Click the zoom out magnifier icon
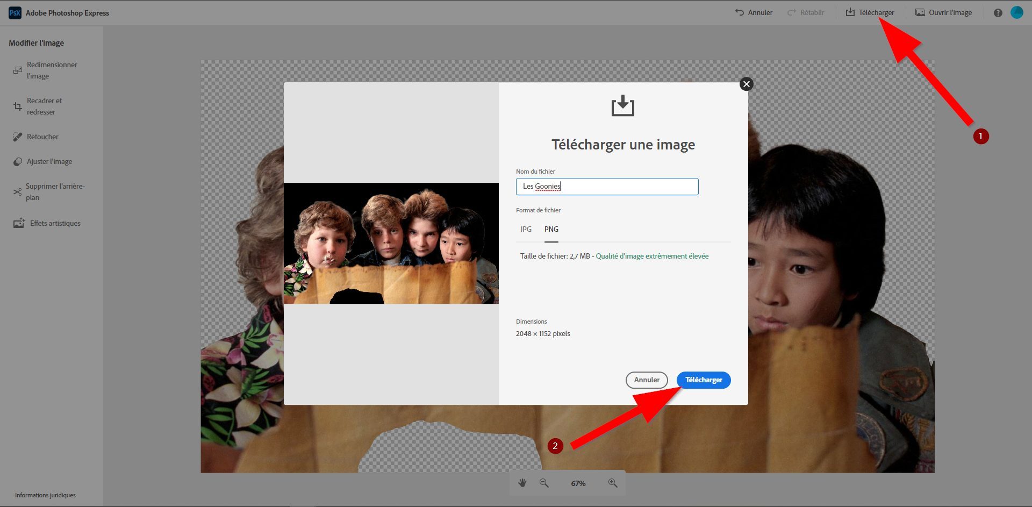The height and width of the screenshot is (507, 1032). click(544, 483)
